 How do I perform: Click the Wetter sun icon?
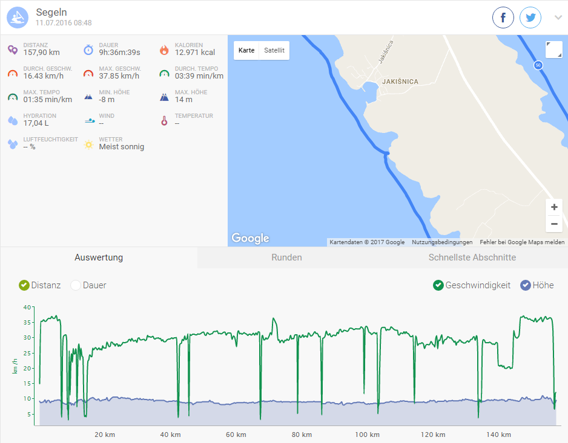click(x=88, y=144)
